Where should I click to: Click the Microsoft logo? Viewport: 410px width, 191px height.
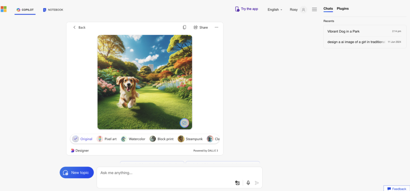[x=4, y=9]
